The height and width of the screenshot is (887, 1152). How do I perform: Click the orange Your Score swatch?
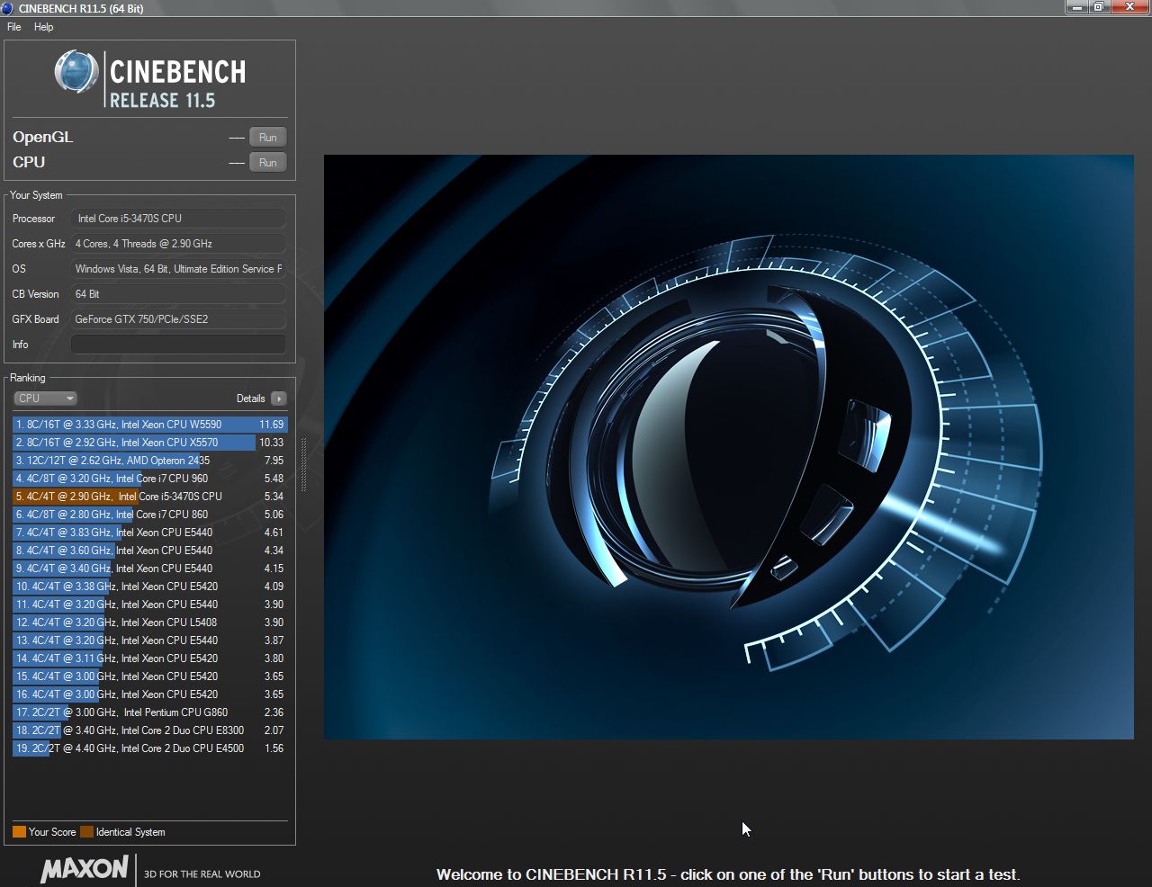(19, 832)
